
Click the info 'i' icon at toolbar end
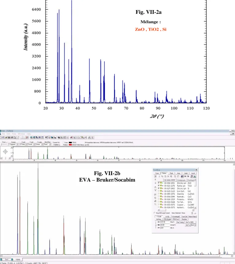point(92,138)
